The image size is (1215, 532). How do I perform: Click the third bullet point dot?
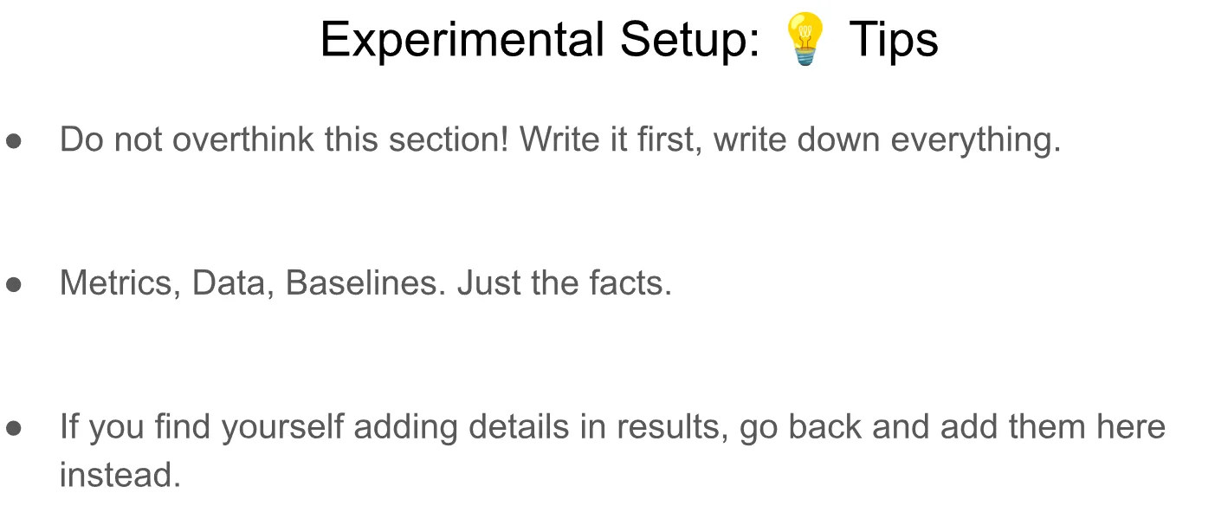coord(14,428)
